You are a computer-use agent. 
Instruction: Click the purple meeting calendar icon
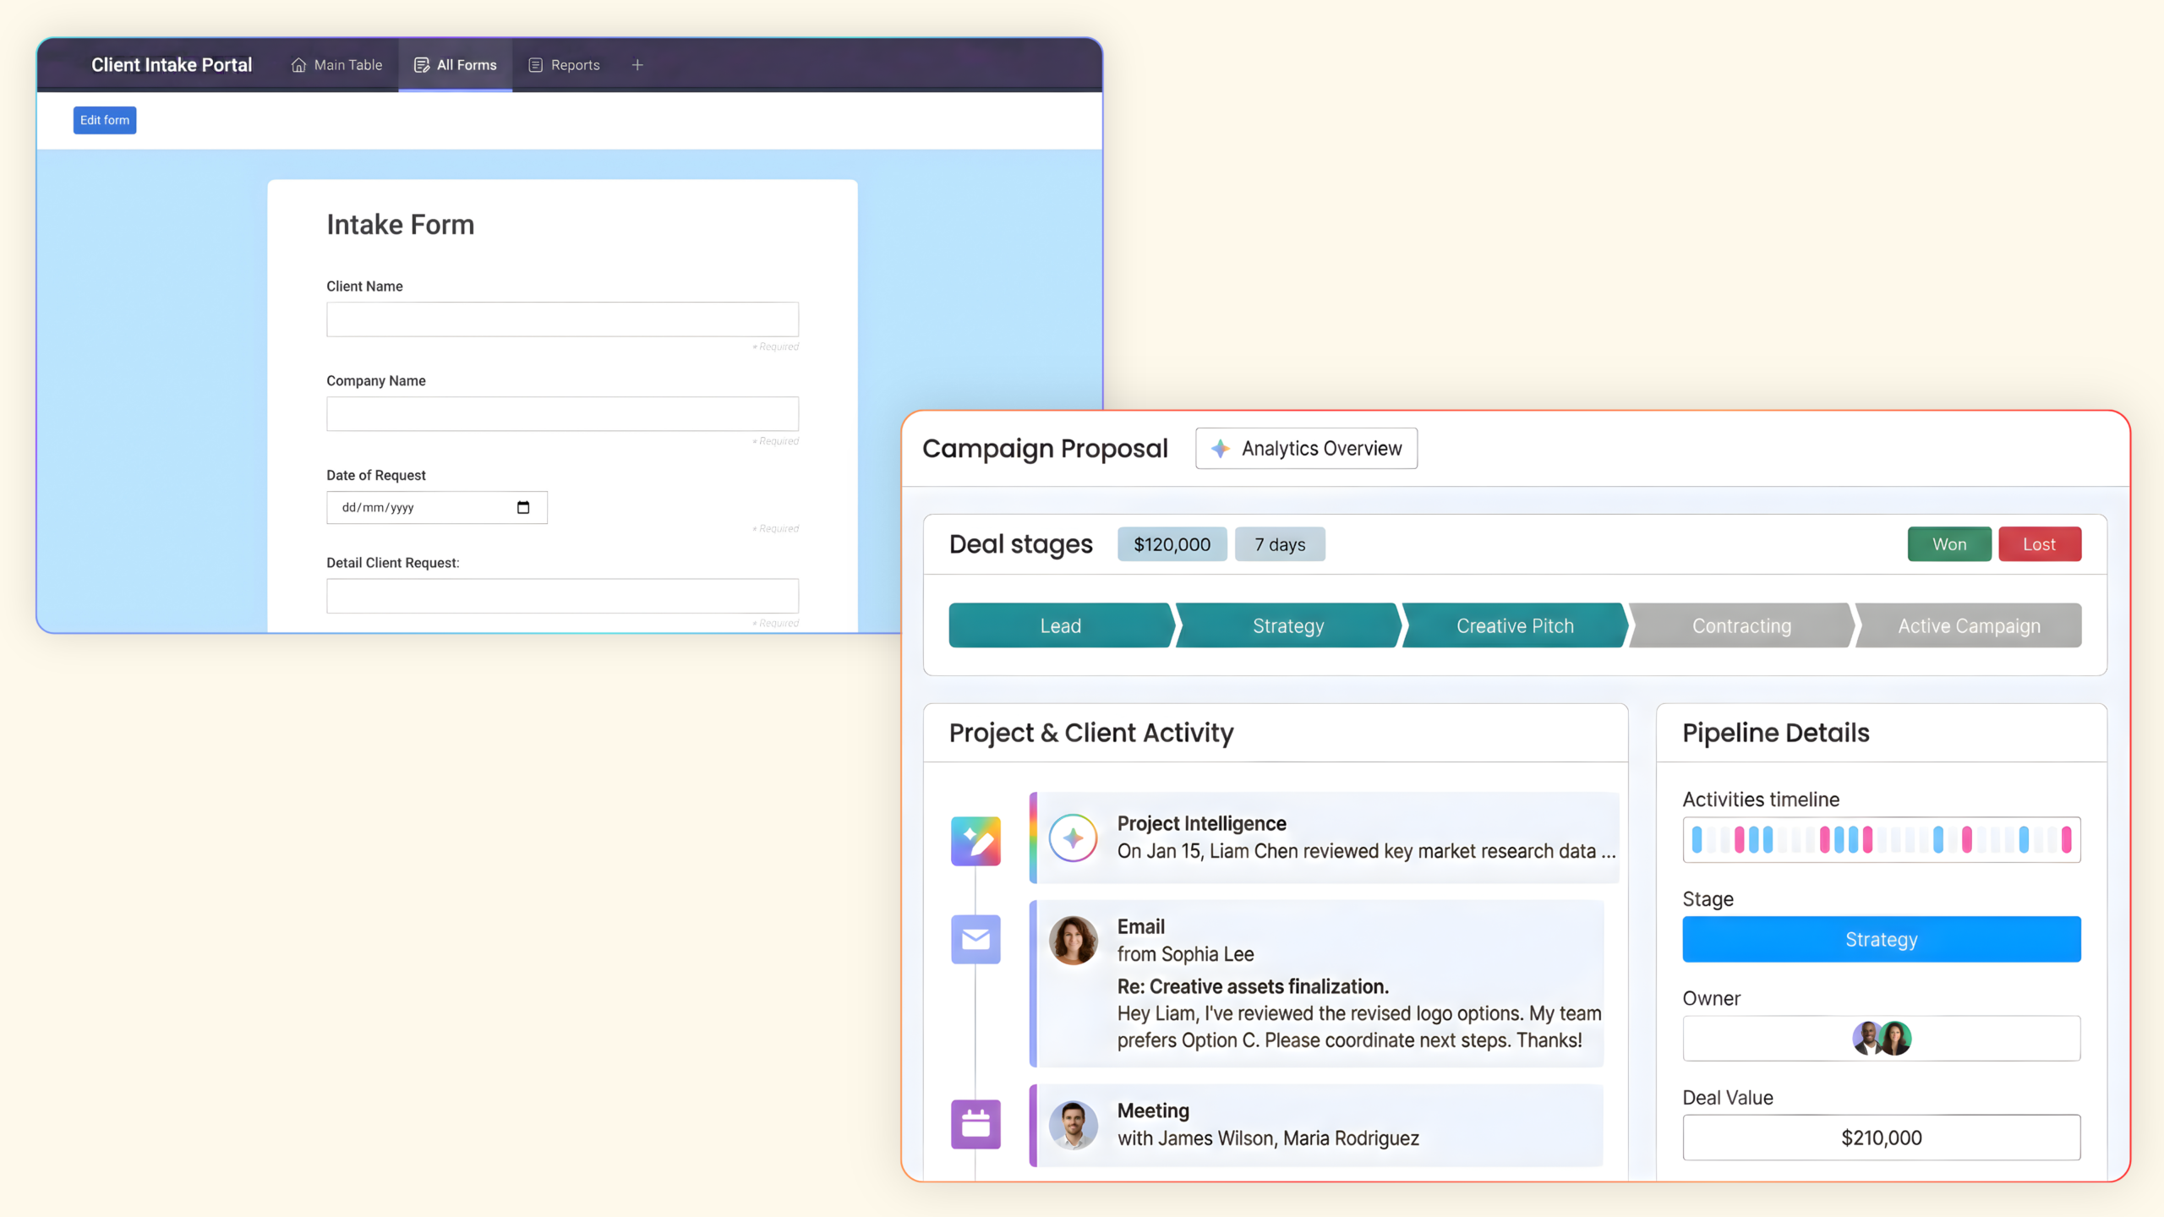coord(975,1124)
